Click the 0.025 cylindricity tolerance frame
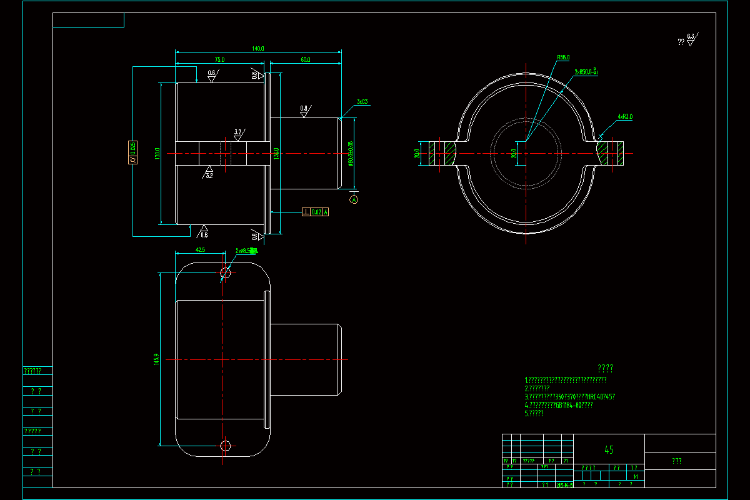This screenshot has width=750, height=500. tap(132, 153)
